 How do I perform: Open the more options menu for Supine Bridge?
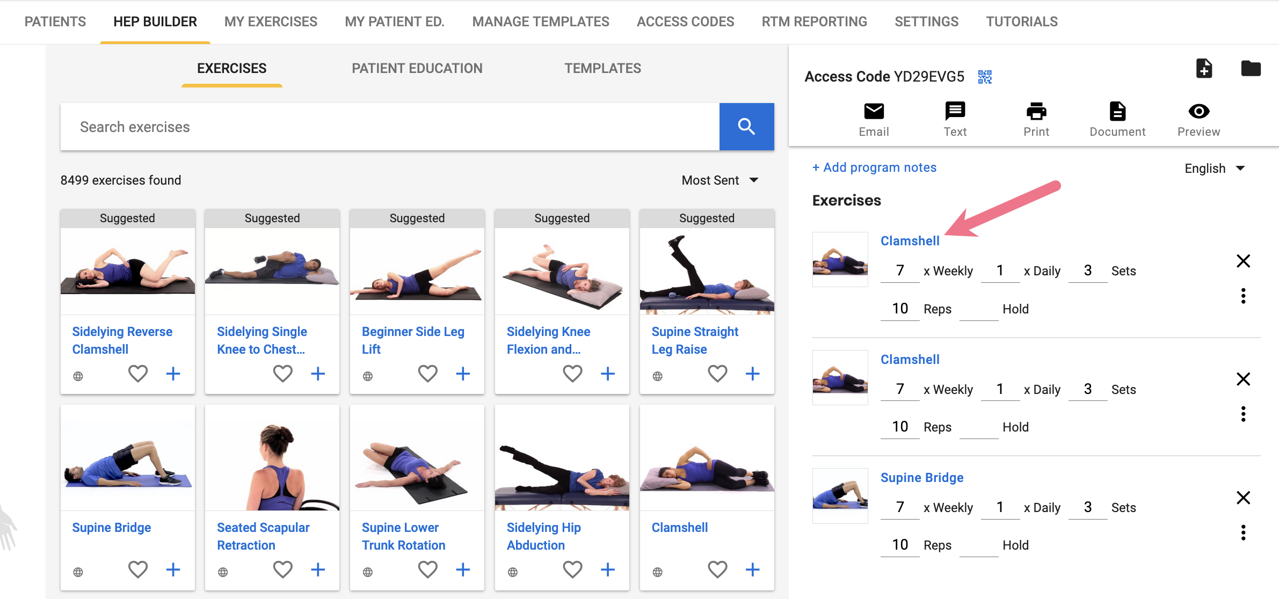[x=1243, y=532]
